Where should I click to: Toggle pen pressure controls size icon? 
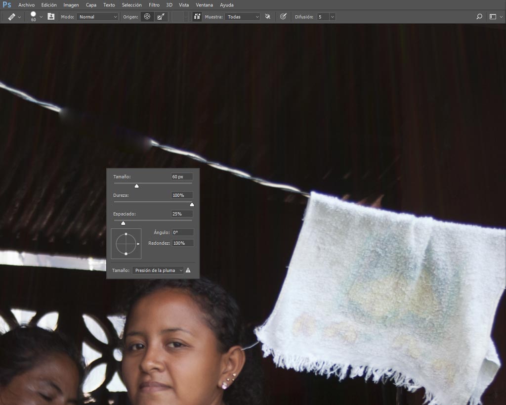[283, 16]
